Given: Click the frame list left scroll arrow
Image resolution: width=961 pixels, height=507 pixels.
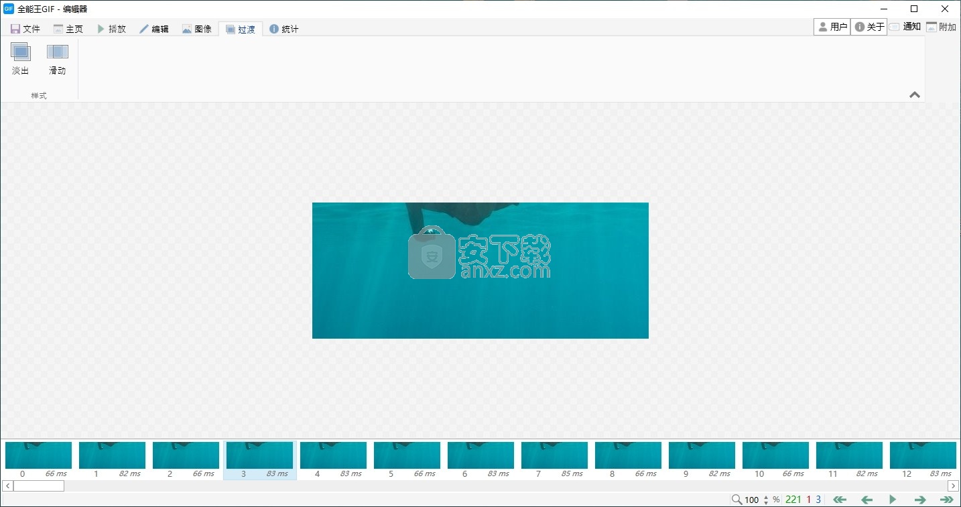Looking at the screenshot, I should 7,486.
